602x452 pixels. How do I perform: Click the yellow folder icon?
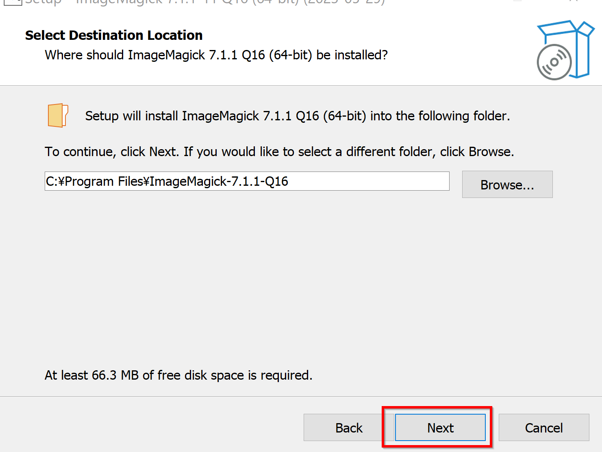(x=58, y=115)
